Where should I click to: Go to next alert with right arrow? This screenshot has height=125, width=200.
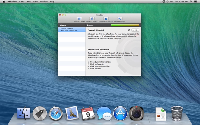(x=137, y=30)
